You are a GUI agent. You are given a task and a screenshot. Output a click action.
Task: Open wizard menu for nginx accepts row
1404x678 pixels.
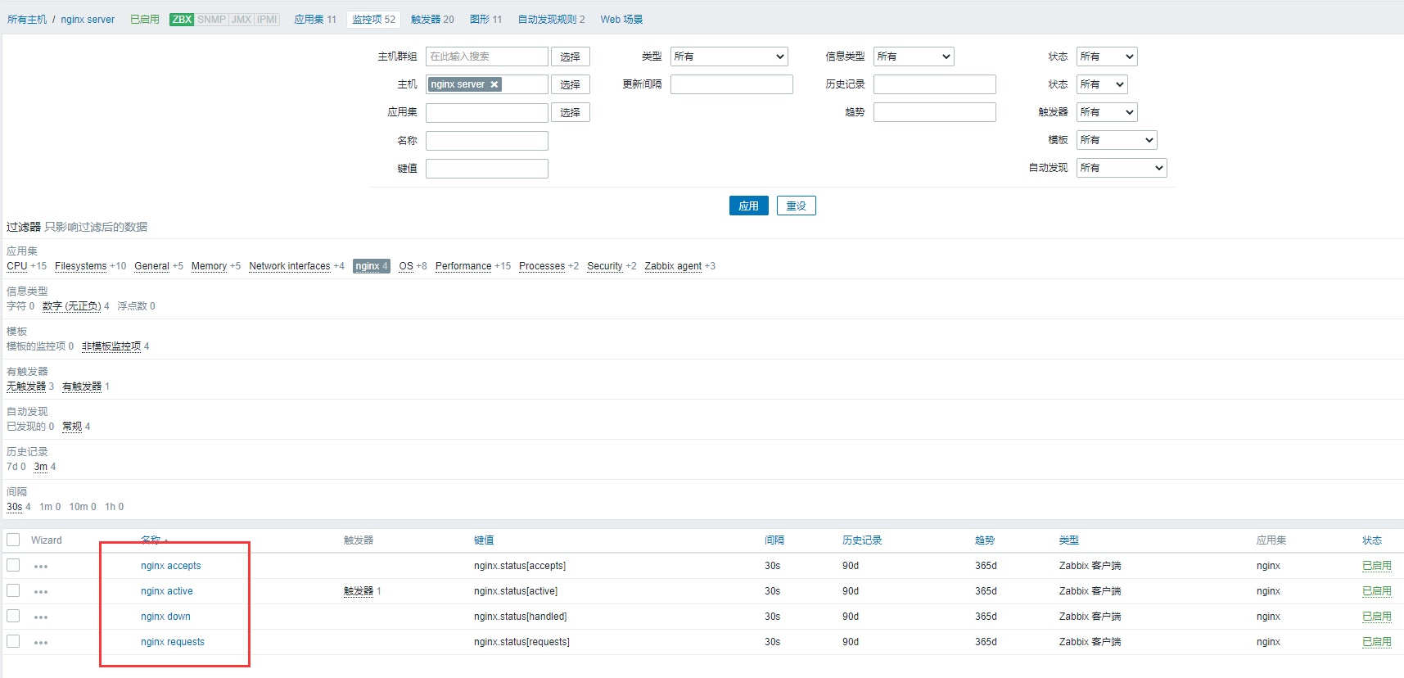pos(41,567)
